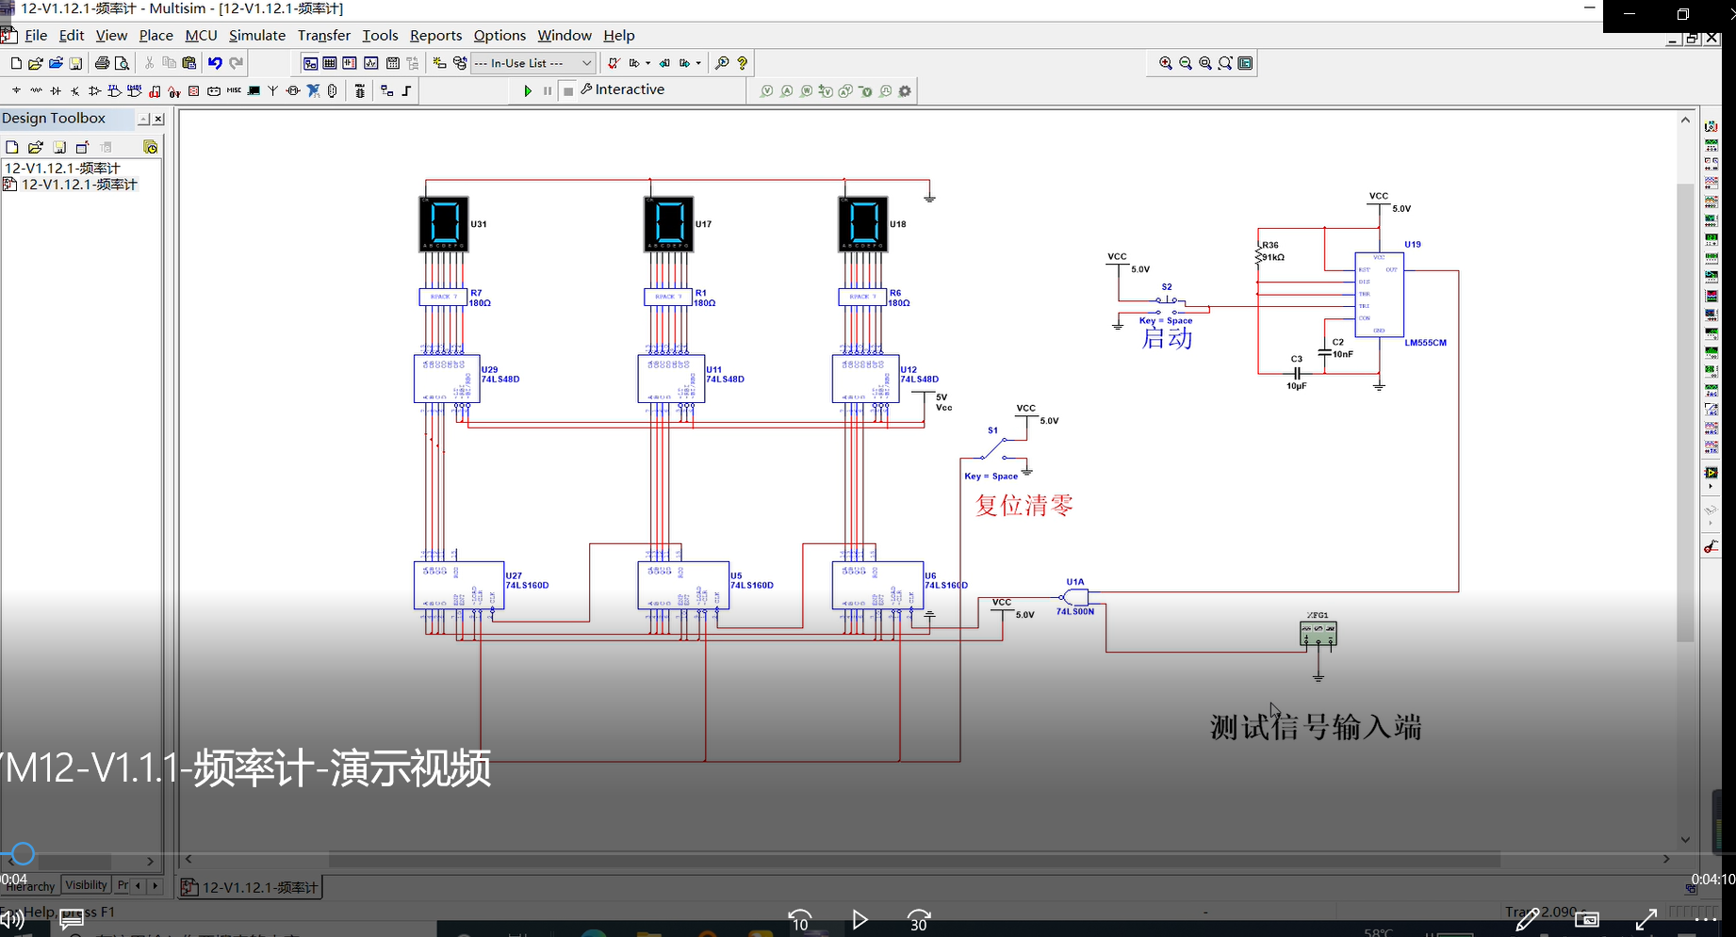Viewport: 1736px width, 937px height.
Task: Place TTL component icon
Action: coord(114,90)
